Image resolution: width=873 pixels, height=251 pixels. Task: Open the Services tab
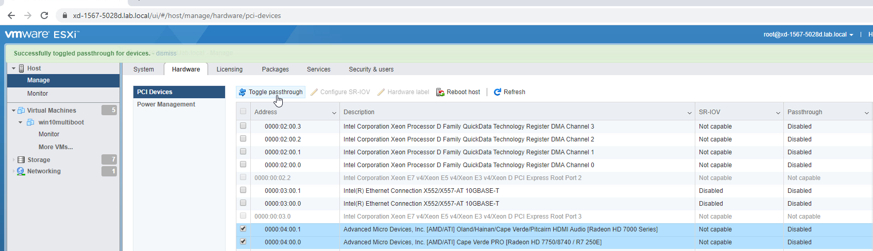pos(318,69)
